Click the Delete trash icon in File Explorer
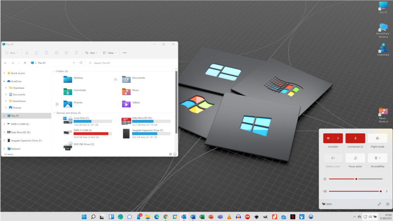Image resolution: width=393 pixels, height=221 pixels. 76,53
